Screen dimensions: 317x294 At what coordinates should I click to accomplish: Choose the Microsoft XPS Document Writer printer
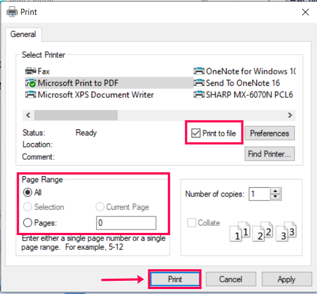click(x=89, y=95)
